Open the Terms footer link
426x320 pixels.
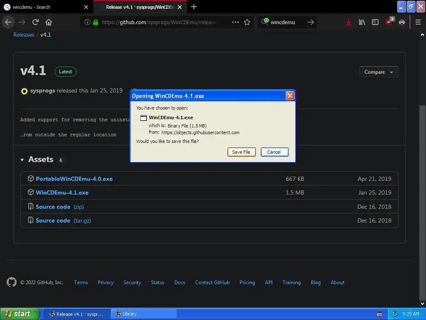81,282
